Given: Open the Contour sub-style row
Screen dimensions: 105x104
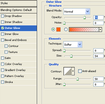Looking at the screenshot, I should tap(19, 46).
